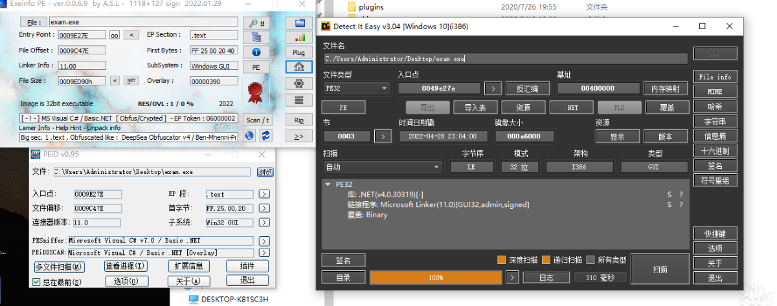Click the Scan / t button in Exeinfo PE
Image resolution: width=777 pixels, height=306 pixels.
point(258,120)
